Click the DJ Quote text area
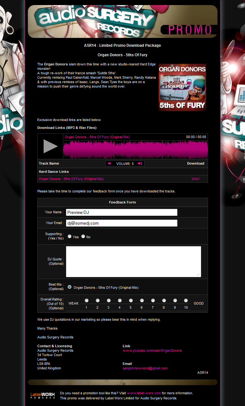Viewport: 245px width, 406px height. [133, 262]
